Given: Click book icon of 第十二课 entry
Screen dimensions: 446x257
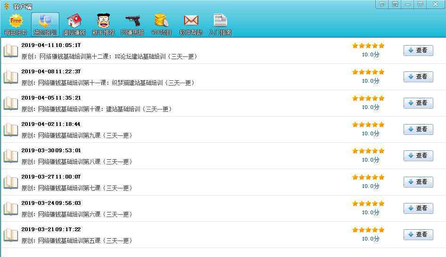Looking at the screenshot, I should point(11,51).
